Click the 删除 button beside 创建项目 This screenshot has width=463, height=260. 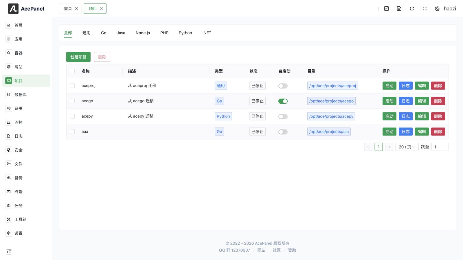tap(102, 57)
